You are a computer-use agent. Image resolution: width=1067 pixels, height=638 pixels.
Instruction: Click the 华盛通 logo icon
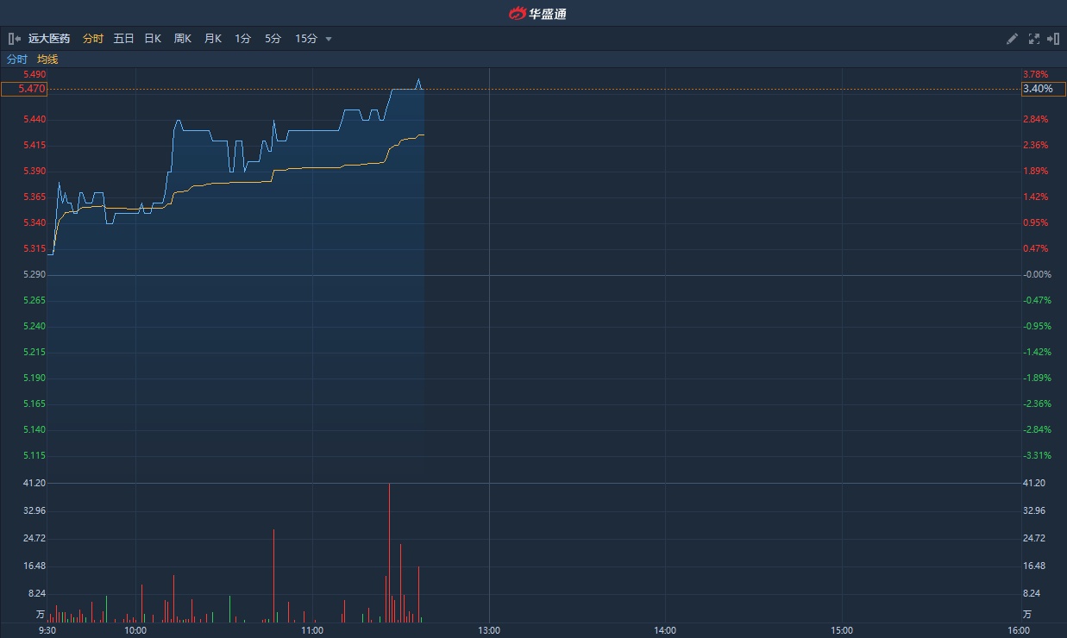(x=518, y=13)
